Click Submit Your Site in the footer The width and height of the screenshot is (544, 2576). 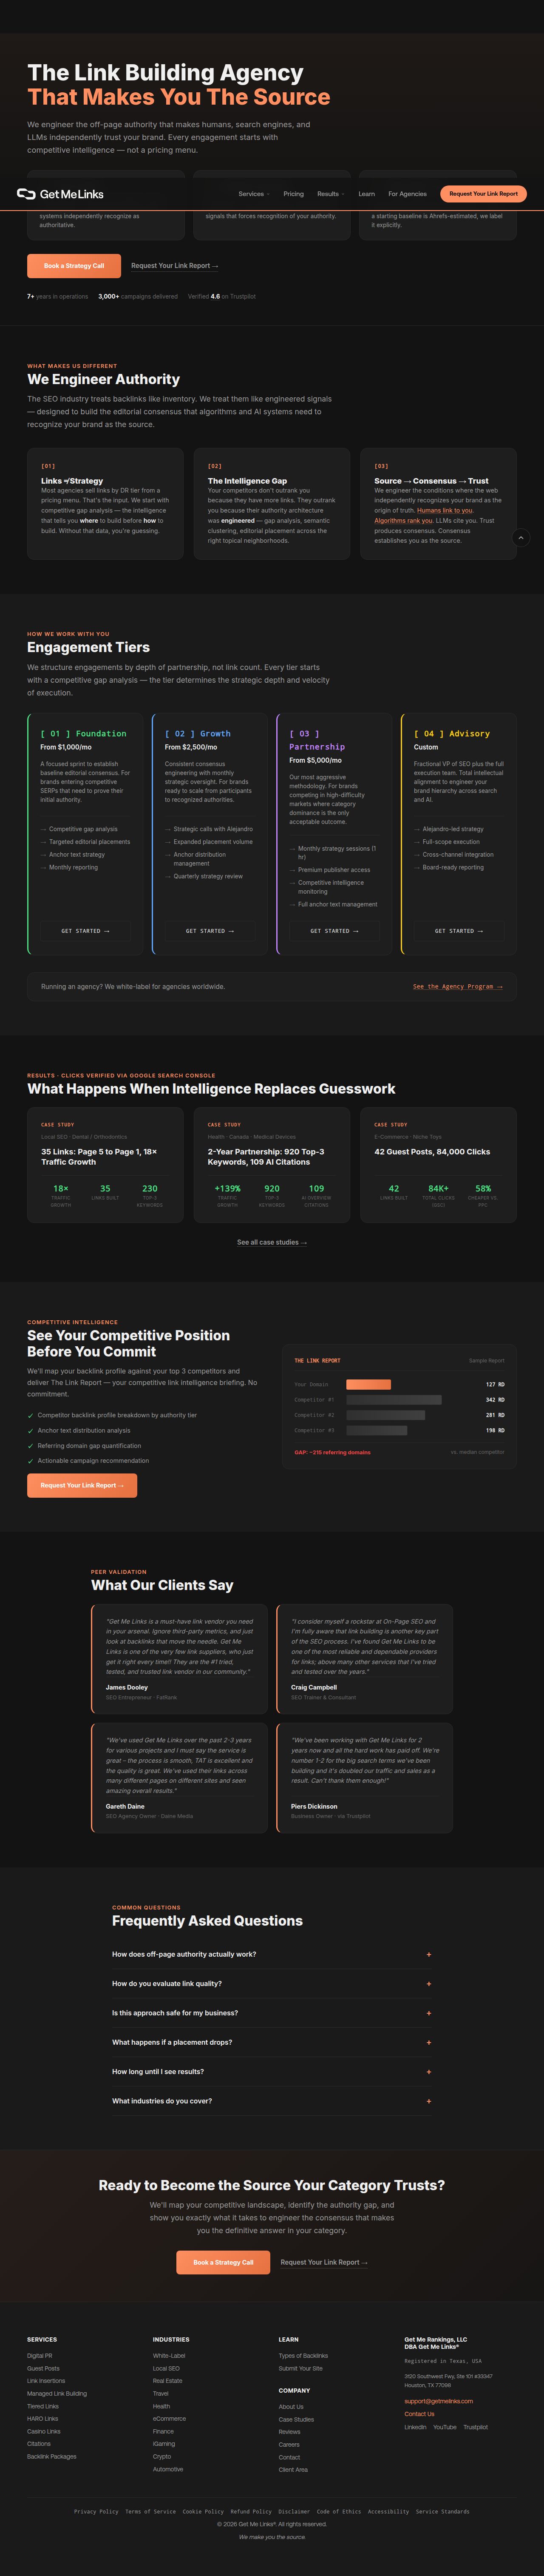301,2368
